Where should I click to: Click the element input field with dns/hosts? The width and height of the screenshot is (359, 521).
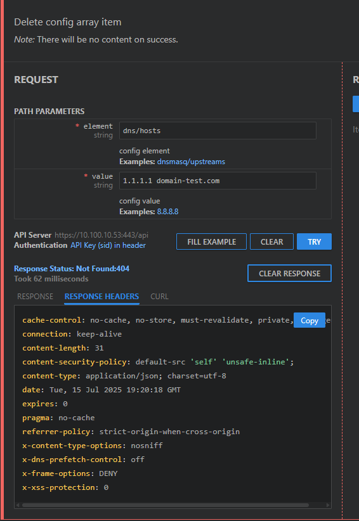pos(218,131)
